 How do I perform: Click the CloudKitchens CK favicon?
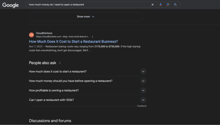pos(32,35)
